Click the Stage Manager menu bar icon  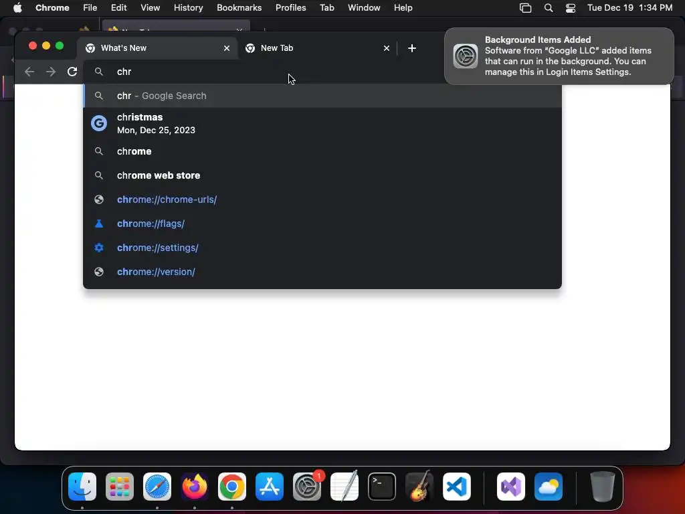pyautogui.click(x=526, y=8)
